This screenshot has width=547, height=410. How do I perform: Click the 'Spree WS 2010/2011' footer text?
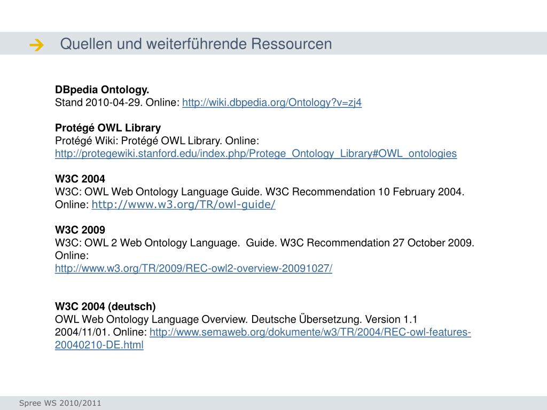(60, 403)
